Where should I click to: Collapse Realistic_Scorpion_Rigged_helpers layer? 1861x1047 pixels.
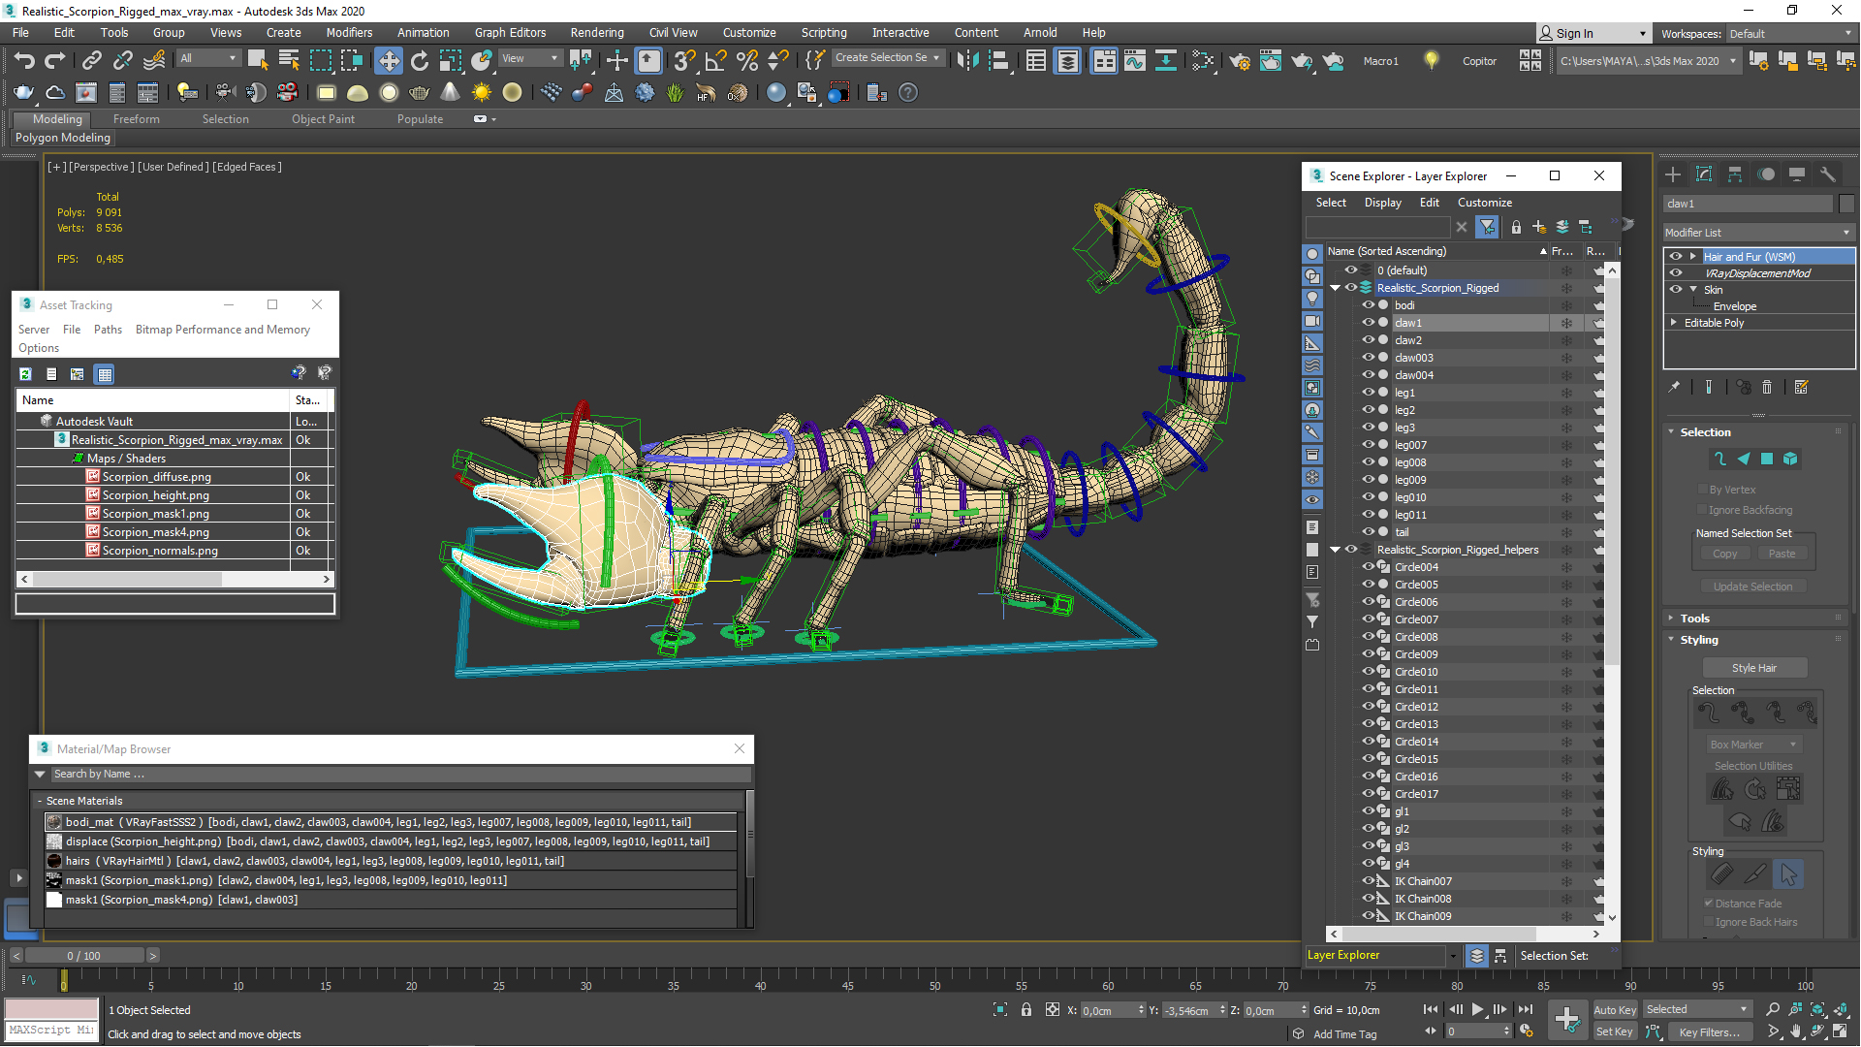click(x=1335, y=550)
